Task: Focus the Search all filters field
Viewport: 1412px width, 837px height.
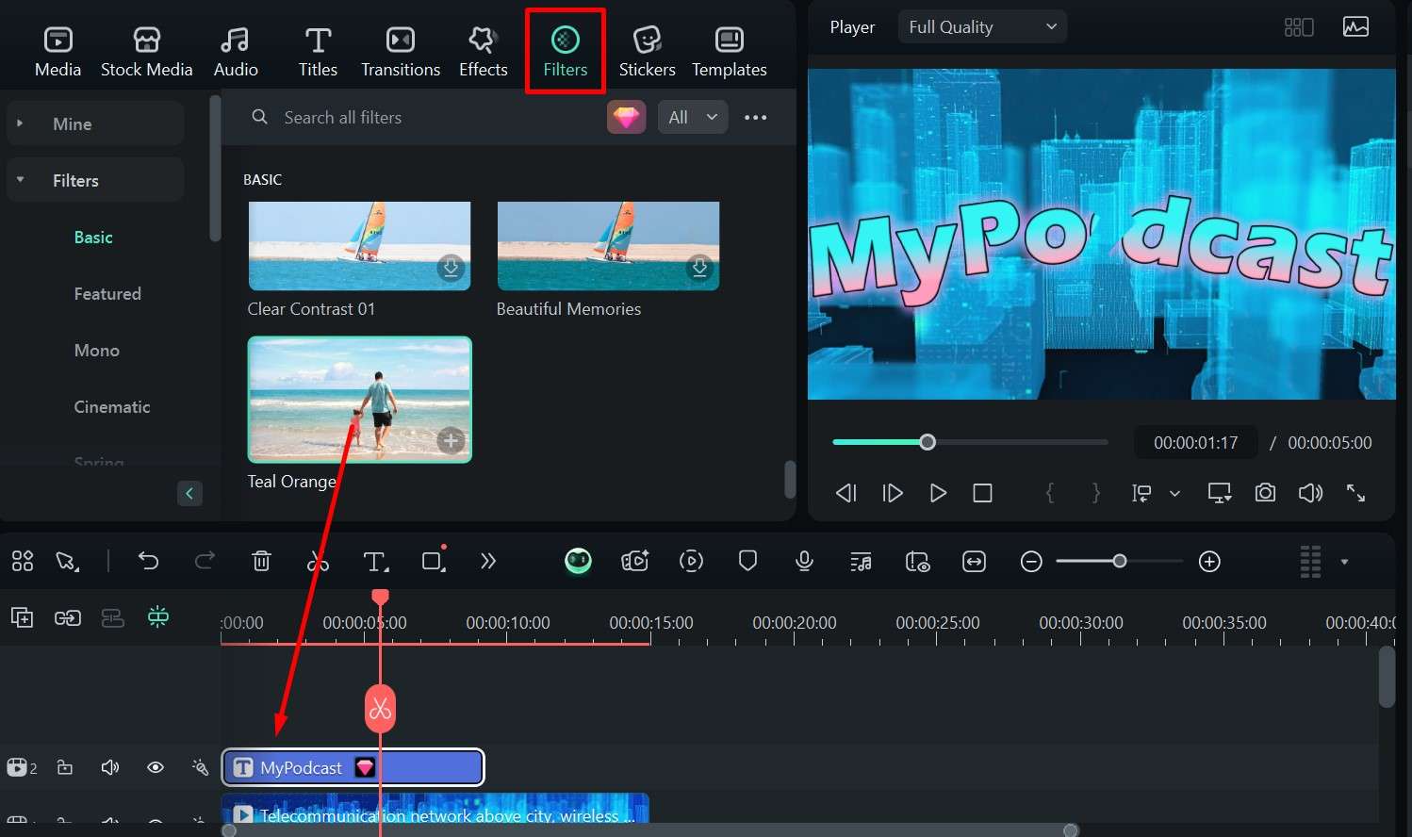Action: point(419,118)
